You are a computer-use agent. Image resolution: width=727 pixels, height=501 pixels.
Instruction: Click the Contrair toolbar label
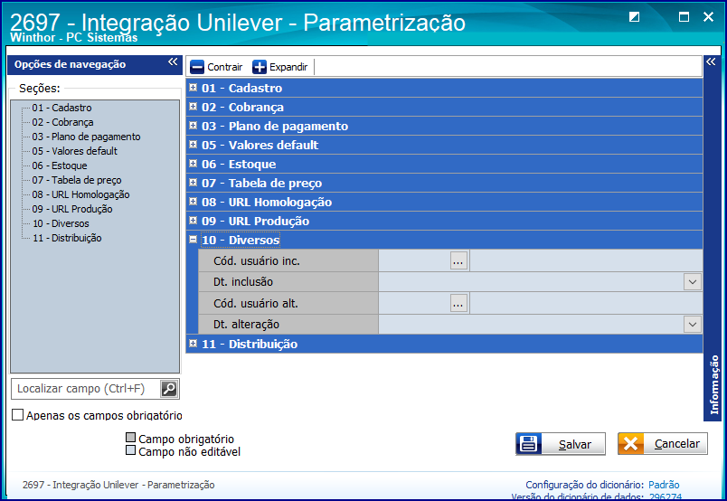(225, 67)
